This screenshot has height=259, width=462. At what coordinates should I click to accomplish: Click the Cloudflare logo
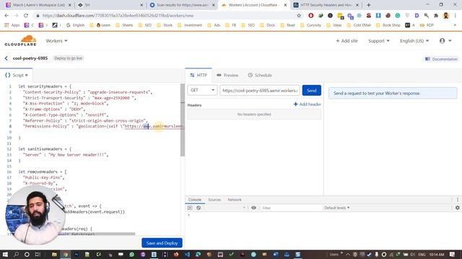[x=20, y=40]
